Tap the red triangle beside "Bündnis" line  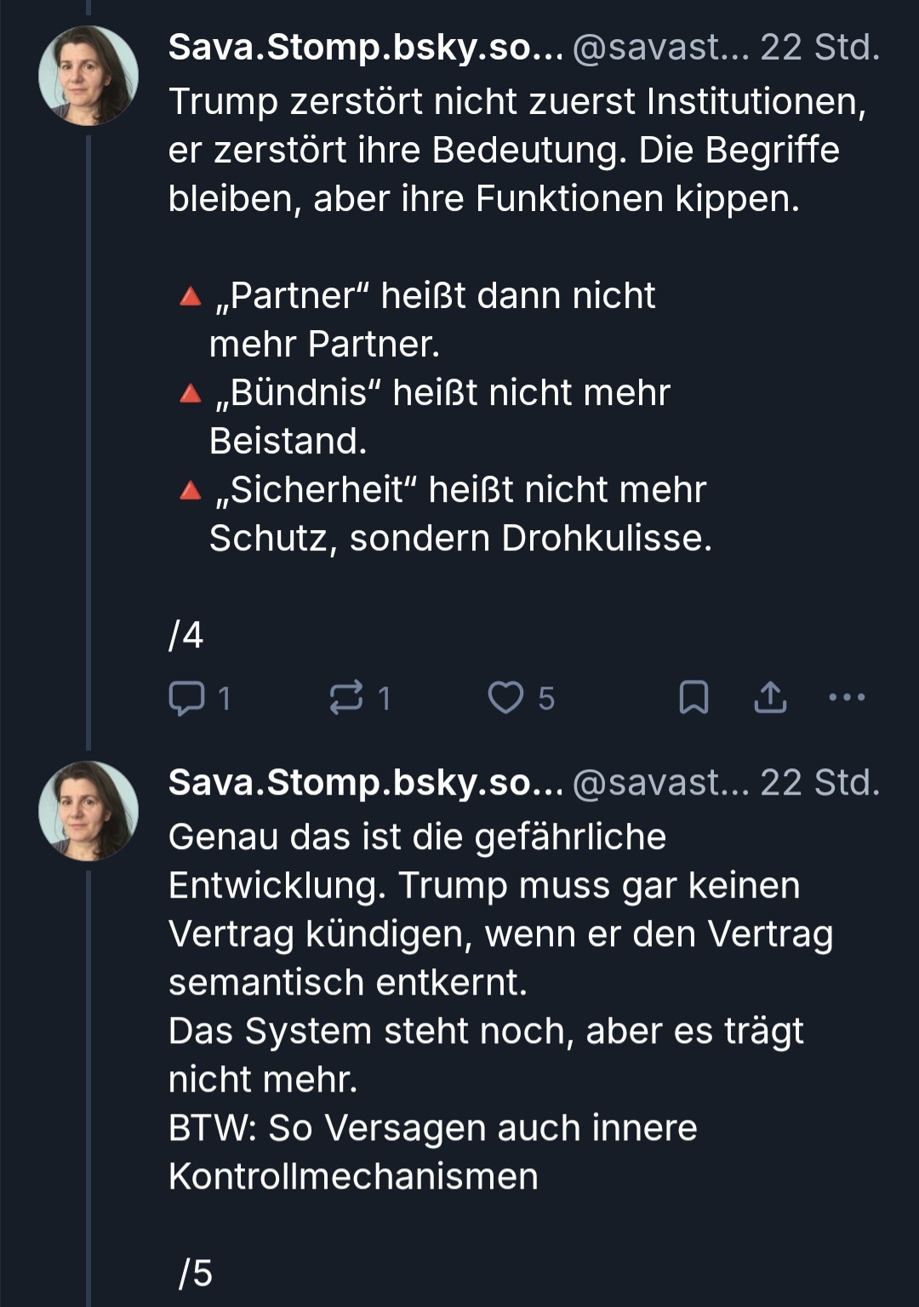[191, 394]
